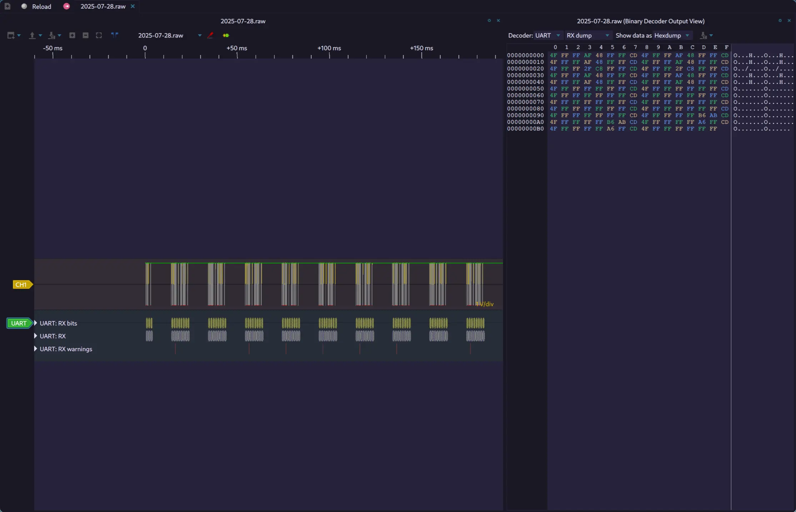This screenshot has height=512, width=796.
Task: Click the new session icon
Action: [x=7, y=6]
